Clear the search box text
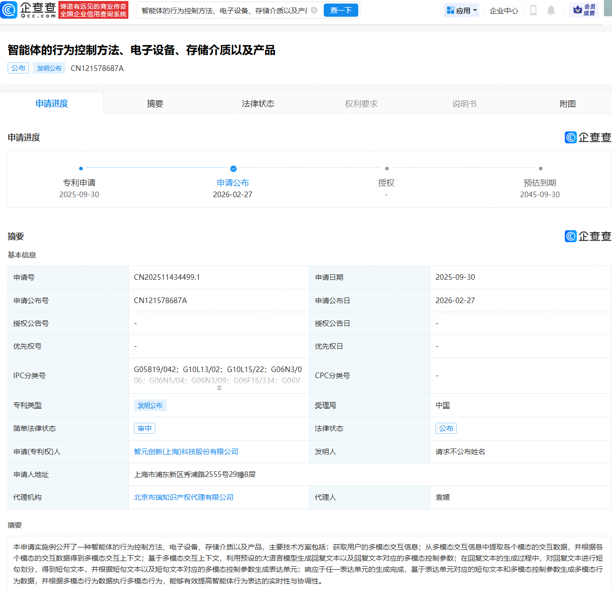This screenshot has width=612, height=590. (314, 10)
